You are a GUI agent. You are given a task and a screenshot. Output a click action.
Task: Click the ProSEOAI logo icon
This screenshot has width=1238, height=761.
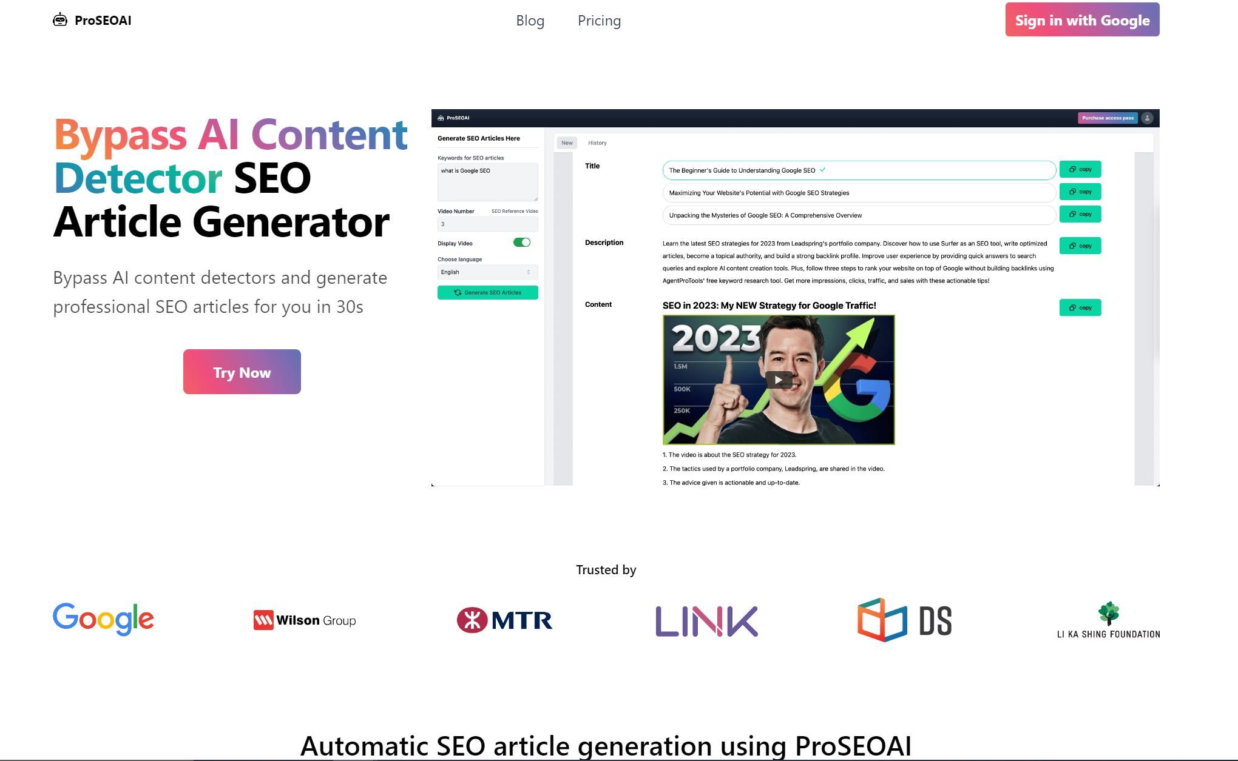click(59, 19)
